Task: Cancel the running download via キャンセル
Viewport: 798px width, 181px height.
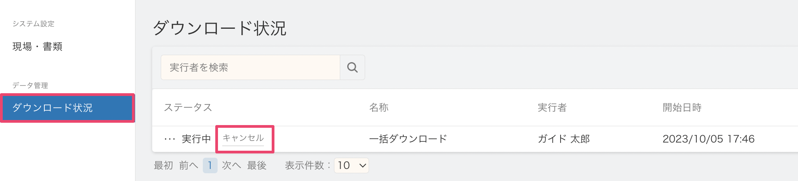Action: pos(243,138)
